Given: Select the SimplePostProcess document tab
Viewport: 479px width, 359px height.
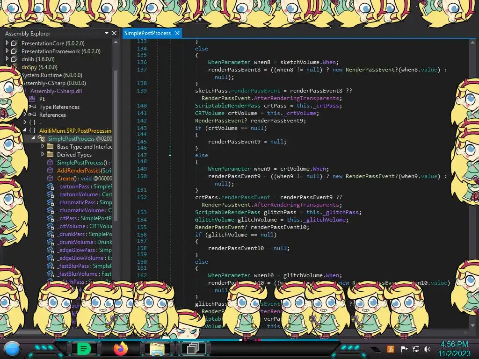Looking at the screenshot, I should pos(147,33).
